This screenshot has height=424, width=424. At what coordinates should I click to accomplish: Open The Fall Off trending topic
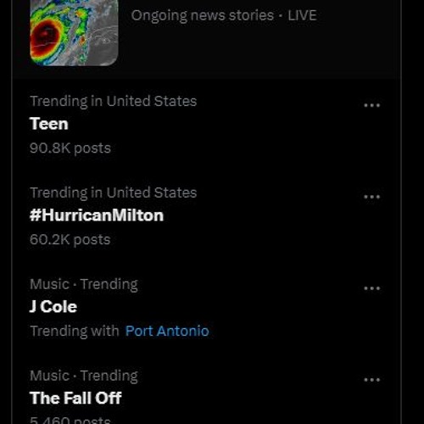pyautogui.click(x=75, y=398)
